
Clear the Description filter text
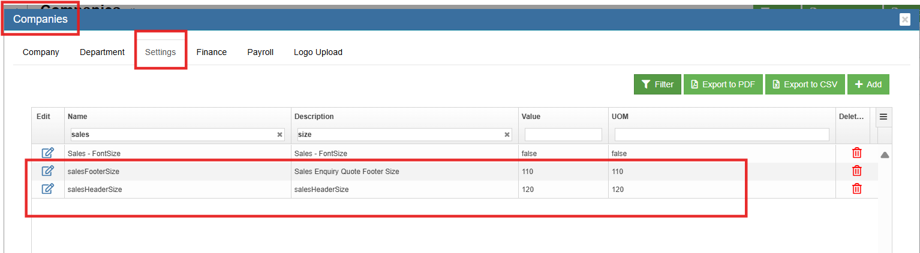coord(507,135)
